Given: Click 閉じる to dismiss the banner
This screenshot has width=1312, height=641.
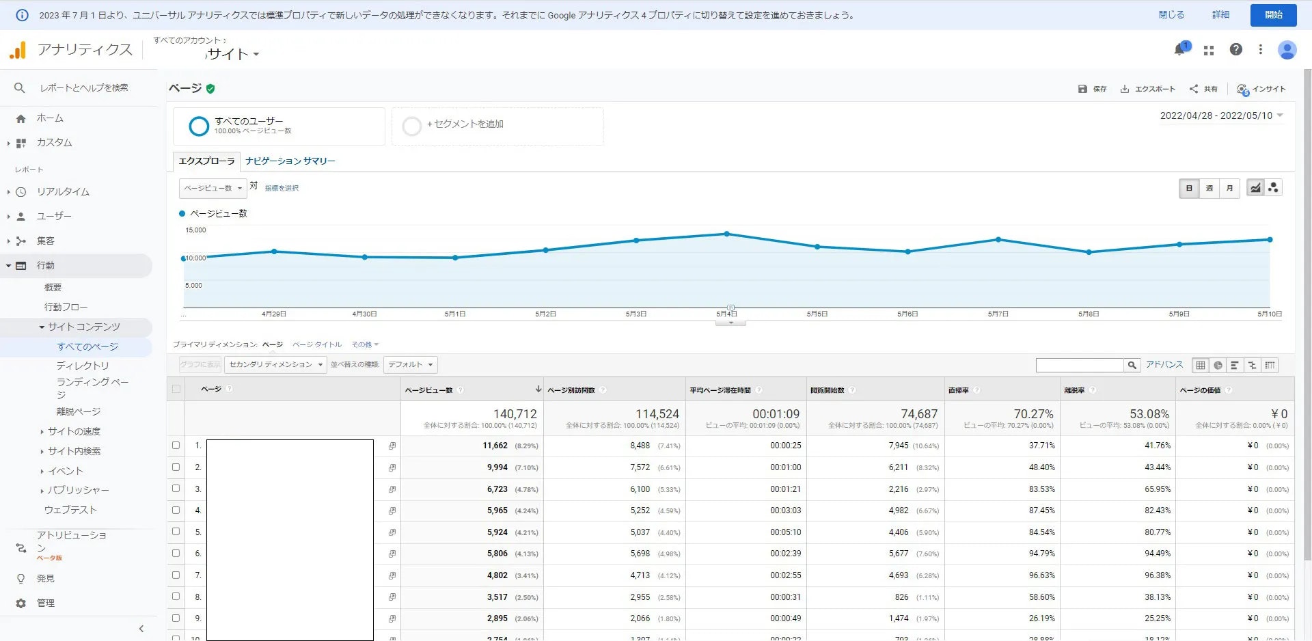Looking at the screenshot, I should pyautogui.click(x=1171, y=15).
